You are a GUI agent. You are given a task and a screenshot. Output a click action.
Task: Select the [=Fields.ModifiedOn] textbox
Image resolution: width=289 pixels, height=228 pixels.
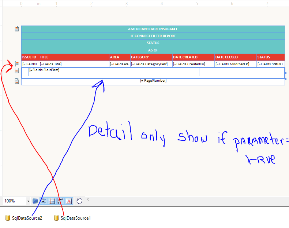click(236, 64)
